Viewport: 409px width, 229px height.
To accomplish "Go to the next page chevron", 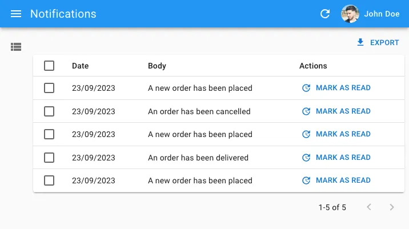I will [392, 207].
